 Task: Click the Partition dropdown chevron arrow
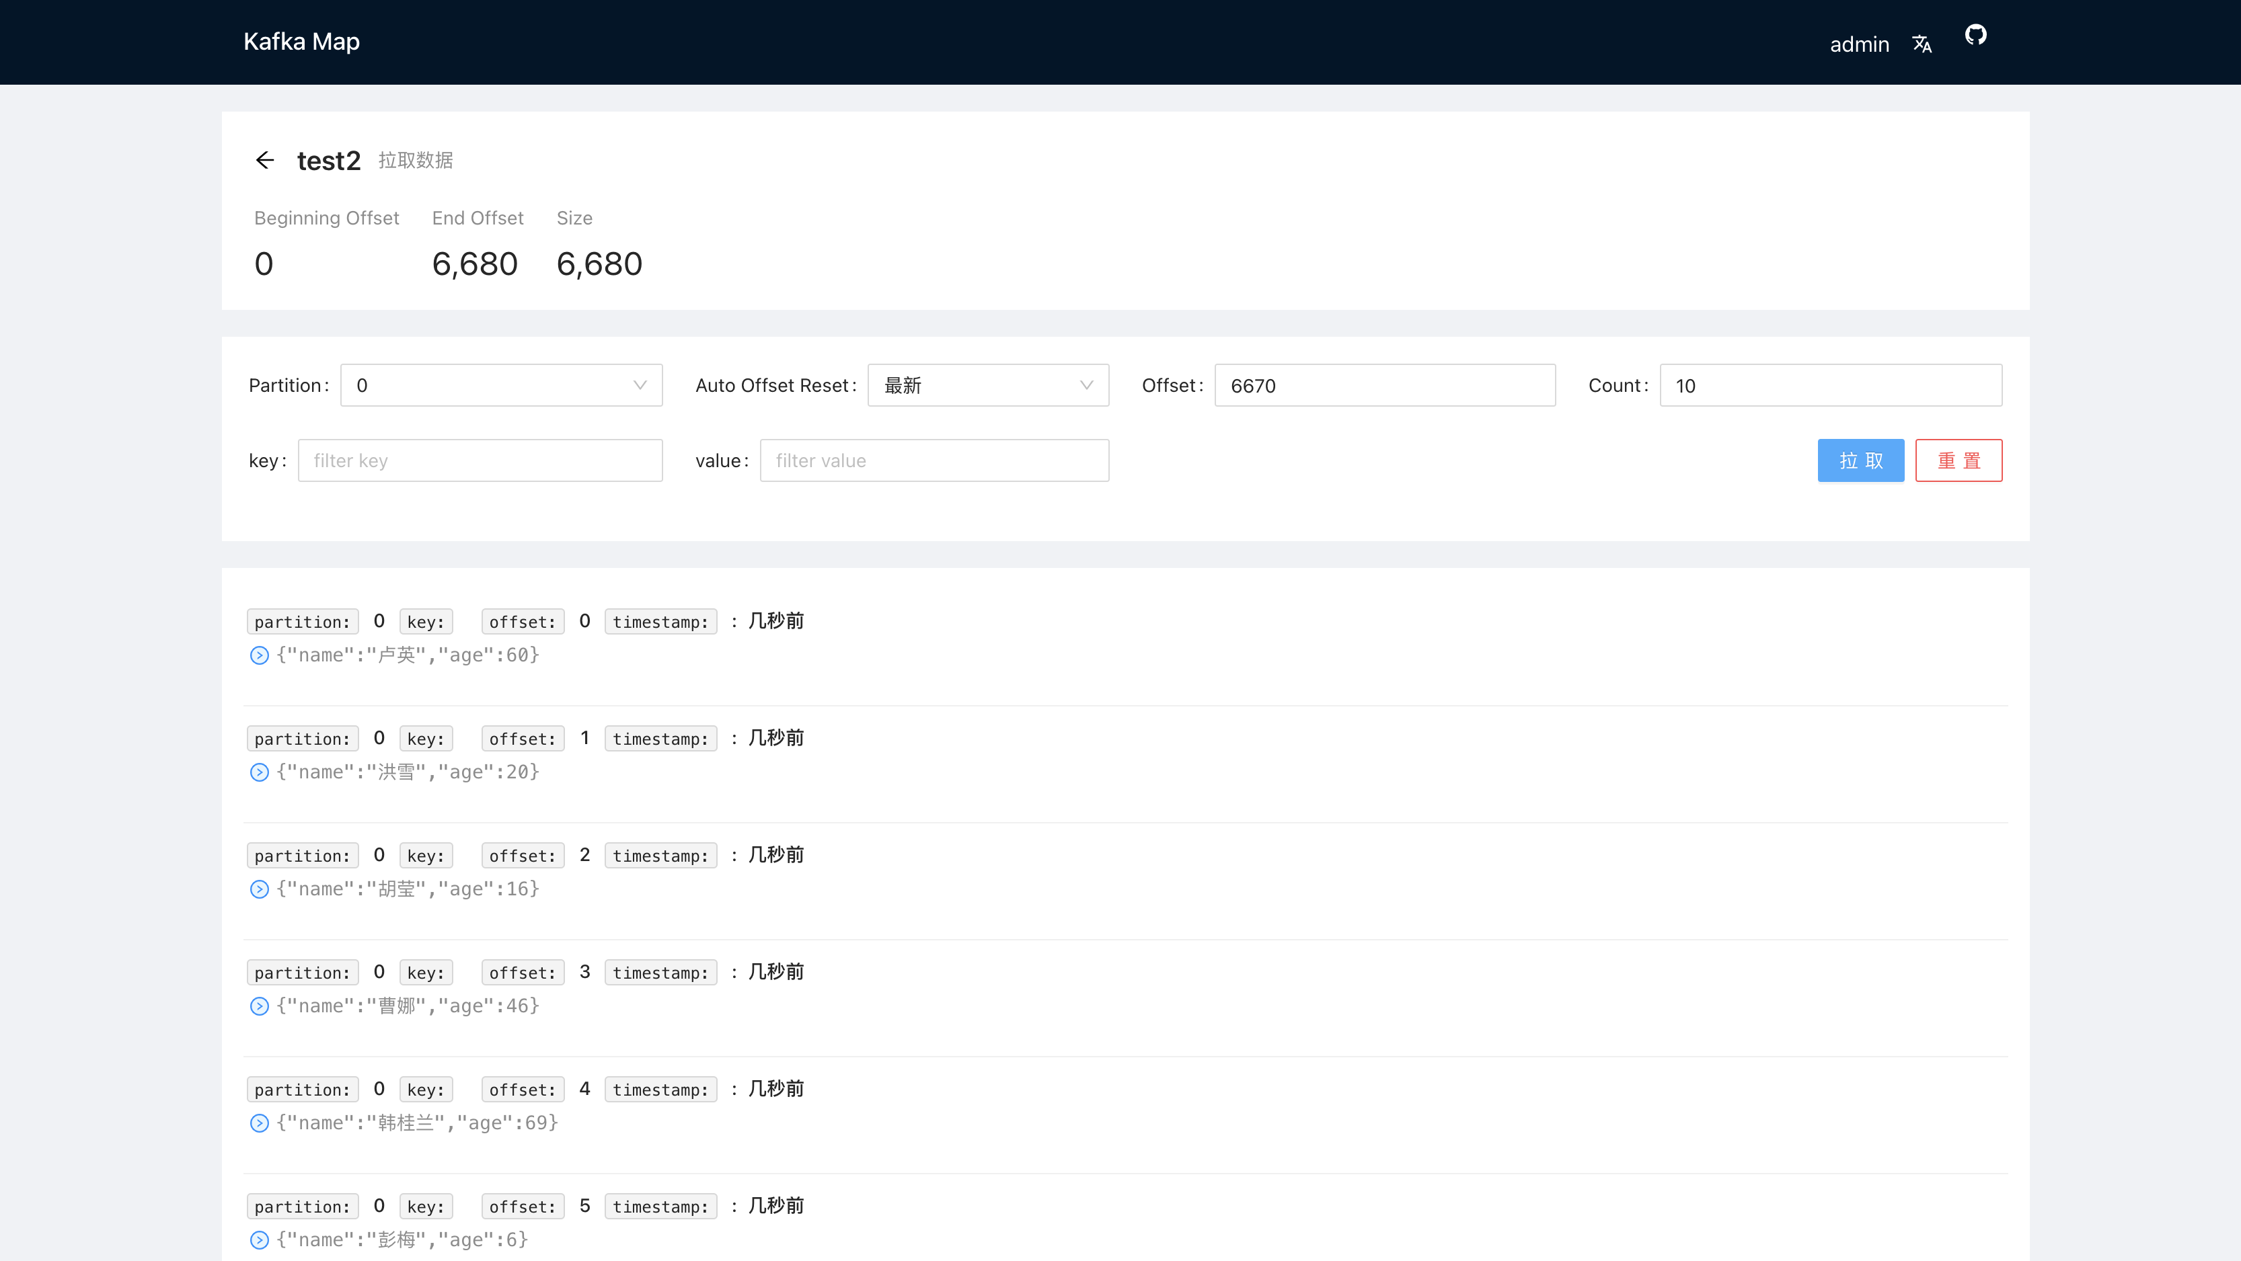pyautogui.click(x=640, y=385)
